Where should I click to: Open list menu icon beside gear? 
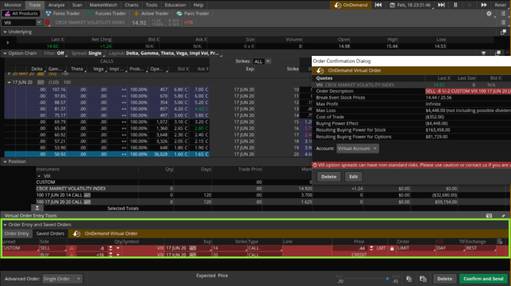click(503, 13)
